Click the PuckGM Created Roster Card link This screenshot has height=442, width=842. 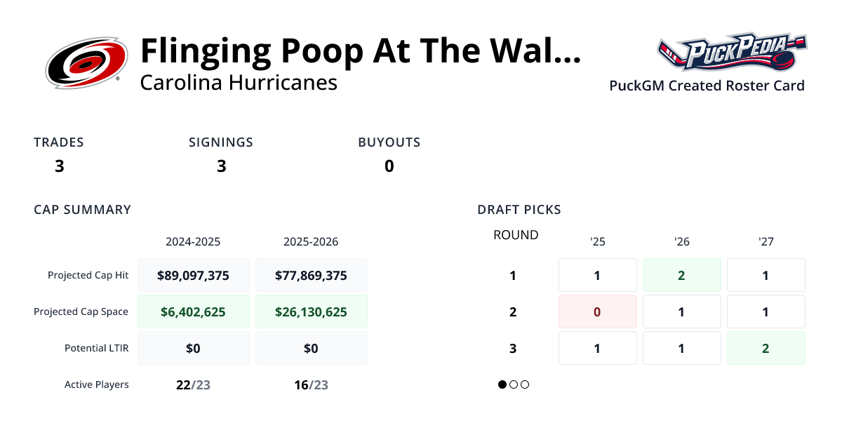pos(707,86)
